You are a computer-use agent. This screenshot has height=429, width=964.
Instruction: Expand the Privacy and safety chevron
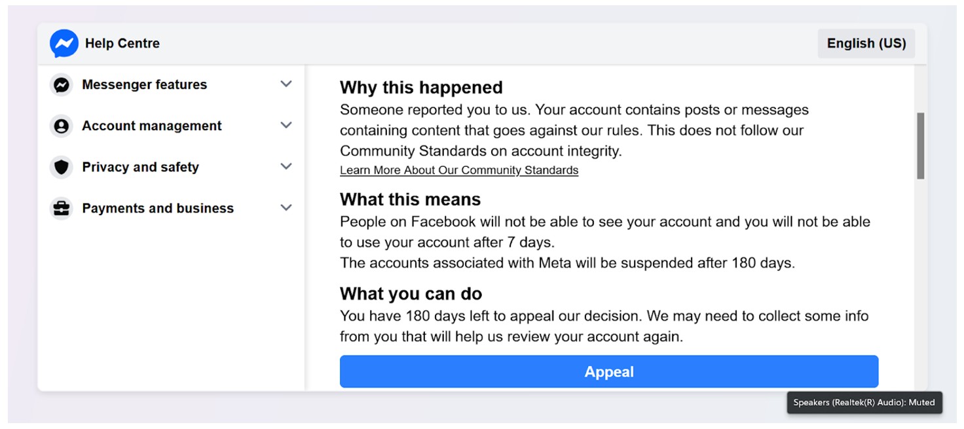pyautogui.click(x=286, y=167)
